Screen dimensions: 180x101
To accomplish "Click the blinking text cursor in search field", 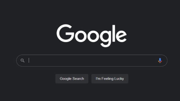I will 29,61.
